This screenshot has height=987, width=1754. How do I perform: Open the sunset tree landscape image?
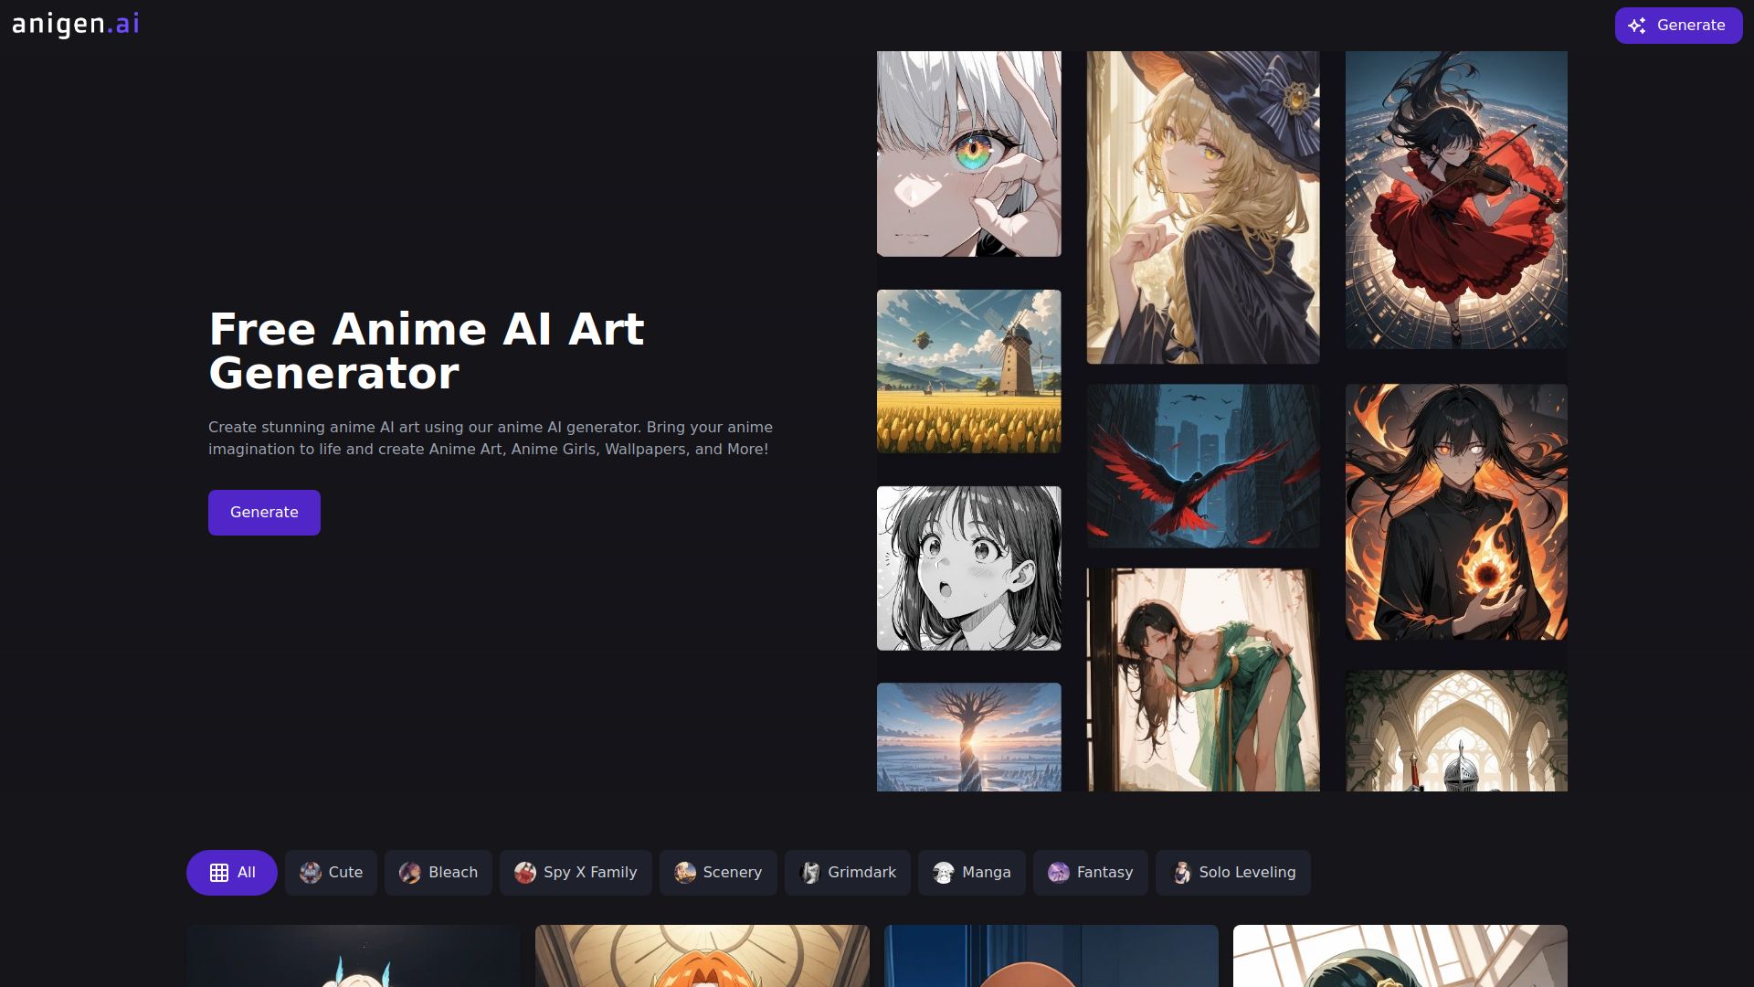coord(968,737)
